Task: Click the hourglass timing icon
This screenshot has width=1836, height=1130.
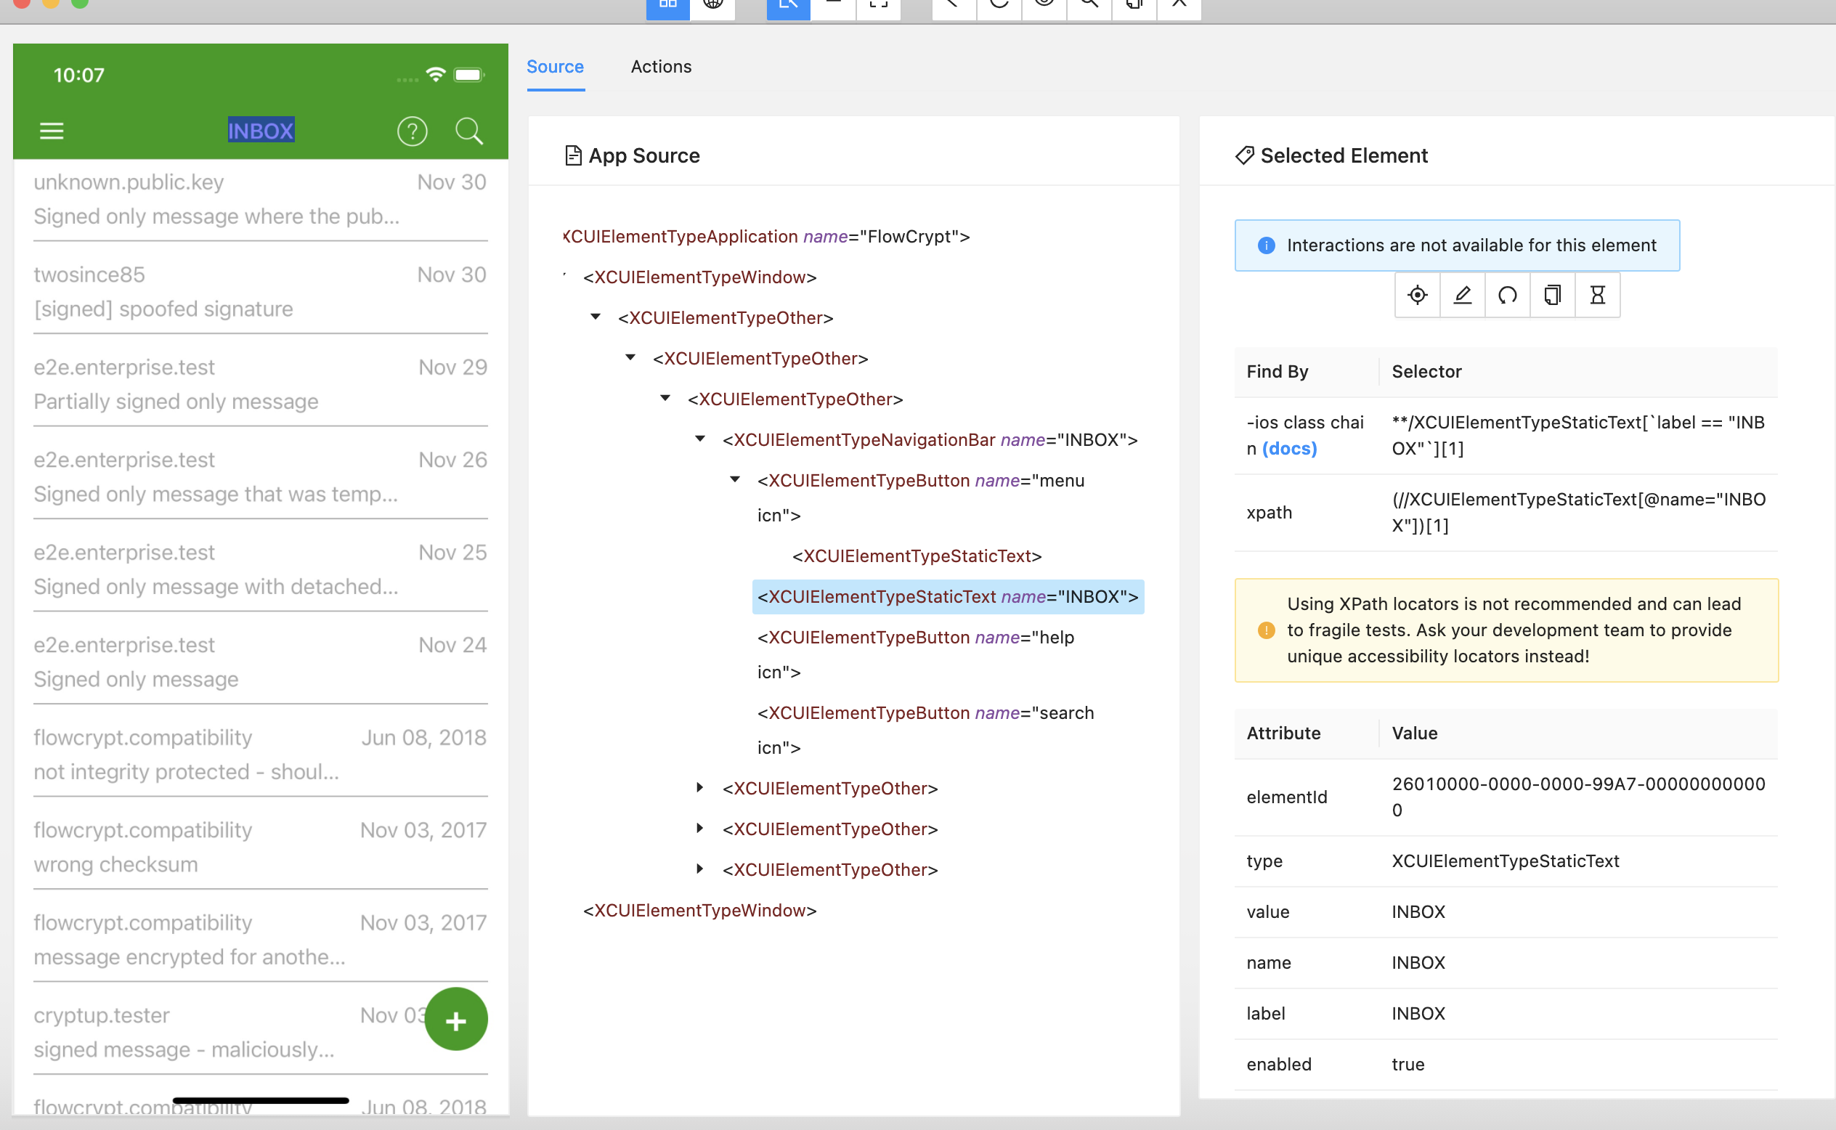Action: click(1597, 295)
